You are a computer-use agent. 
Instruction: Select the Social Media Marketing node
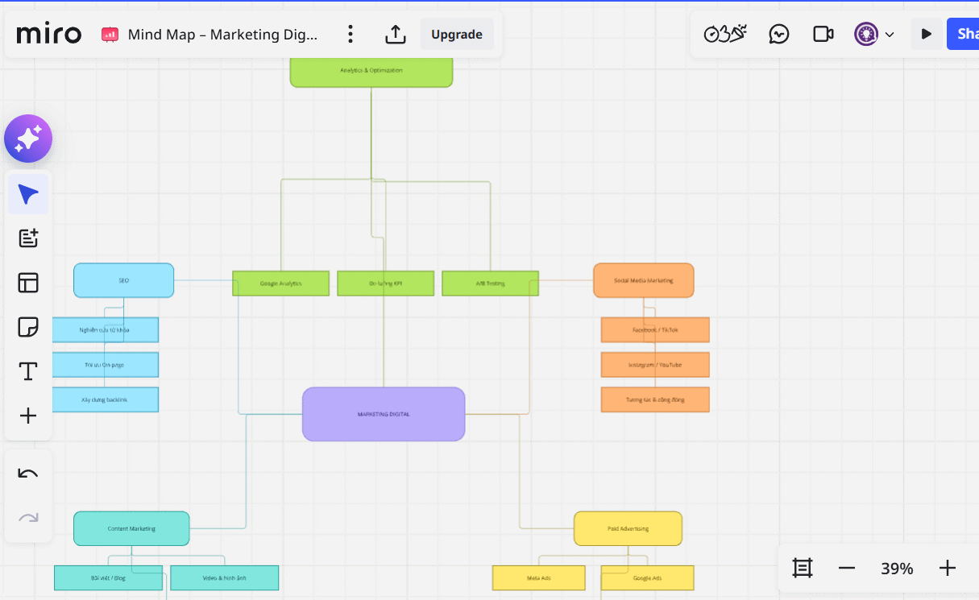coord(644,280)
